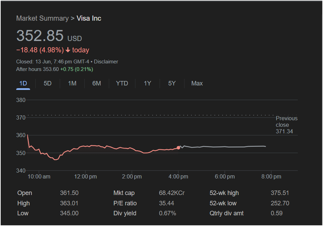
Task: Click the 52-wk high label
Action: tap(224, 193)
